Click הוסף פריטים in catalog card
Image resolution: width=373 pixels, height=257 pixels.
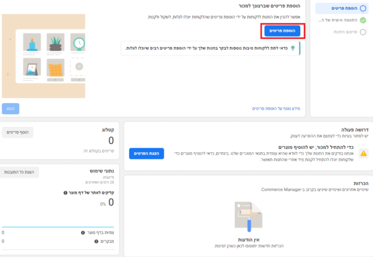coord(18,132)
